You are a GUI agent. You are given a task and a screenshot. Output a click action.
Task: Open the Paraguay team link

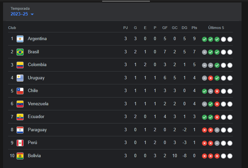(x=37, y=130)
